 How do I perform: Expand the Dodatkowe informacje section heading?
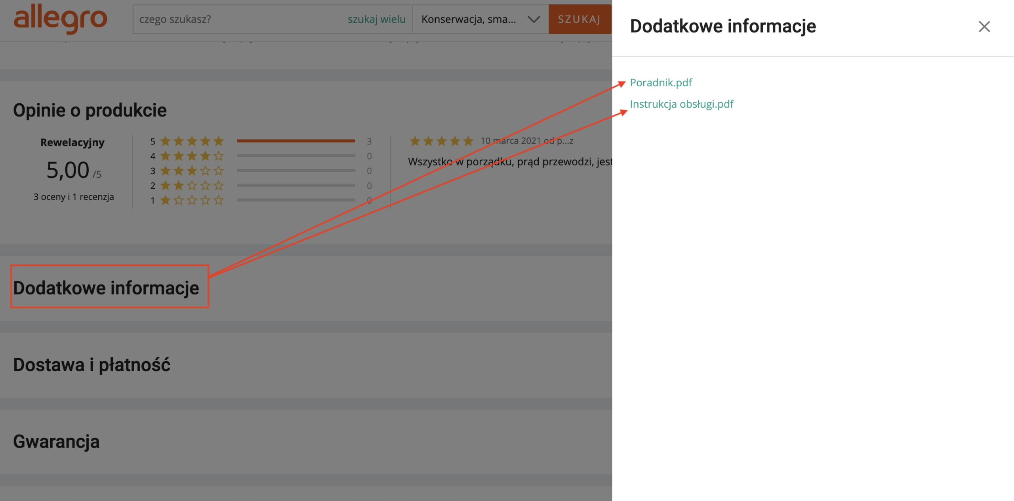[x=106, y=288]
